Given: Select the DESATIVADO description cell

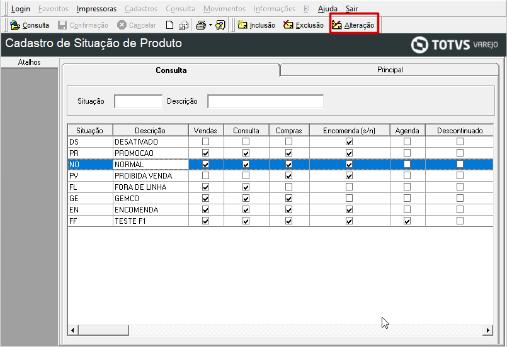Looking at the screenshot, I should tap(151, 141).
